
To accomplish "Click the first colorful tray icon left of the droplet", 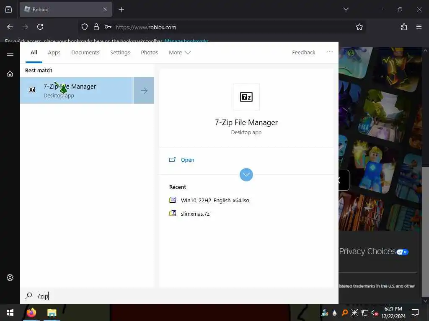I will (325, 313).
